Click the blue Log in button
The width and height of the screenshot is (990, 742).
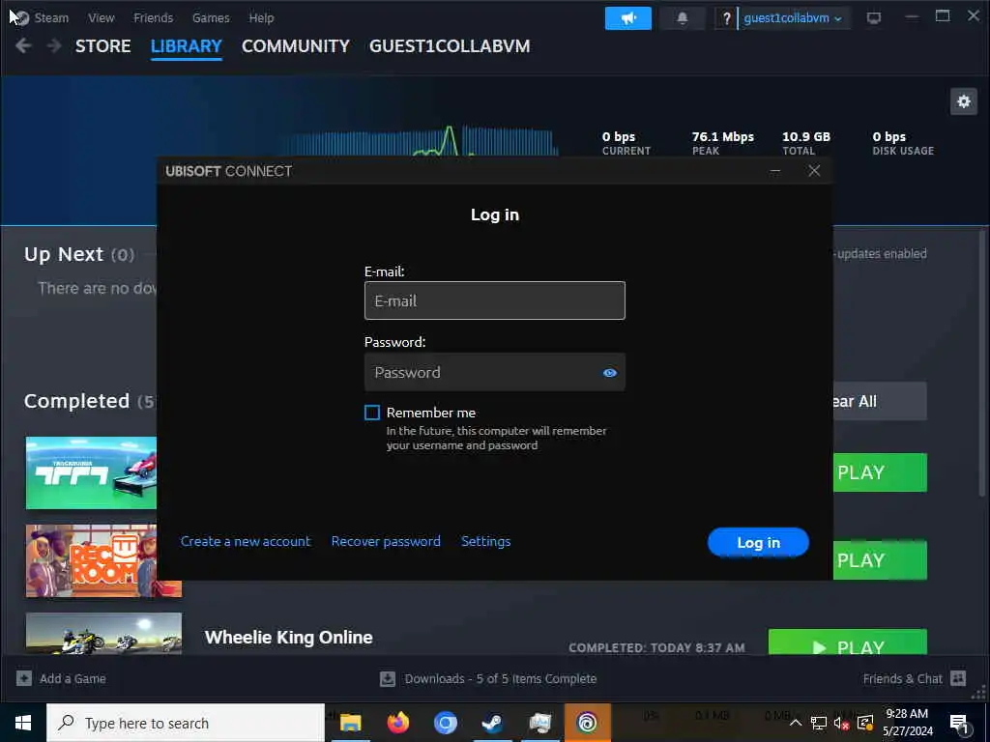(x=758, y=543)
